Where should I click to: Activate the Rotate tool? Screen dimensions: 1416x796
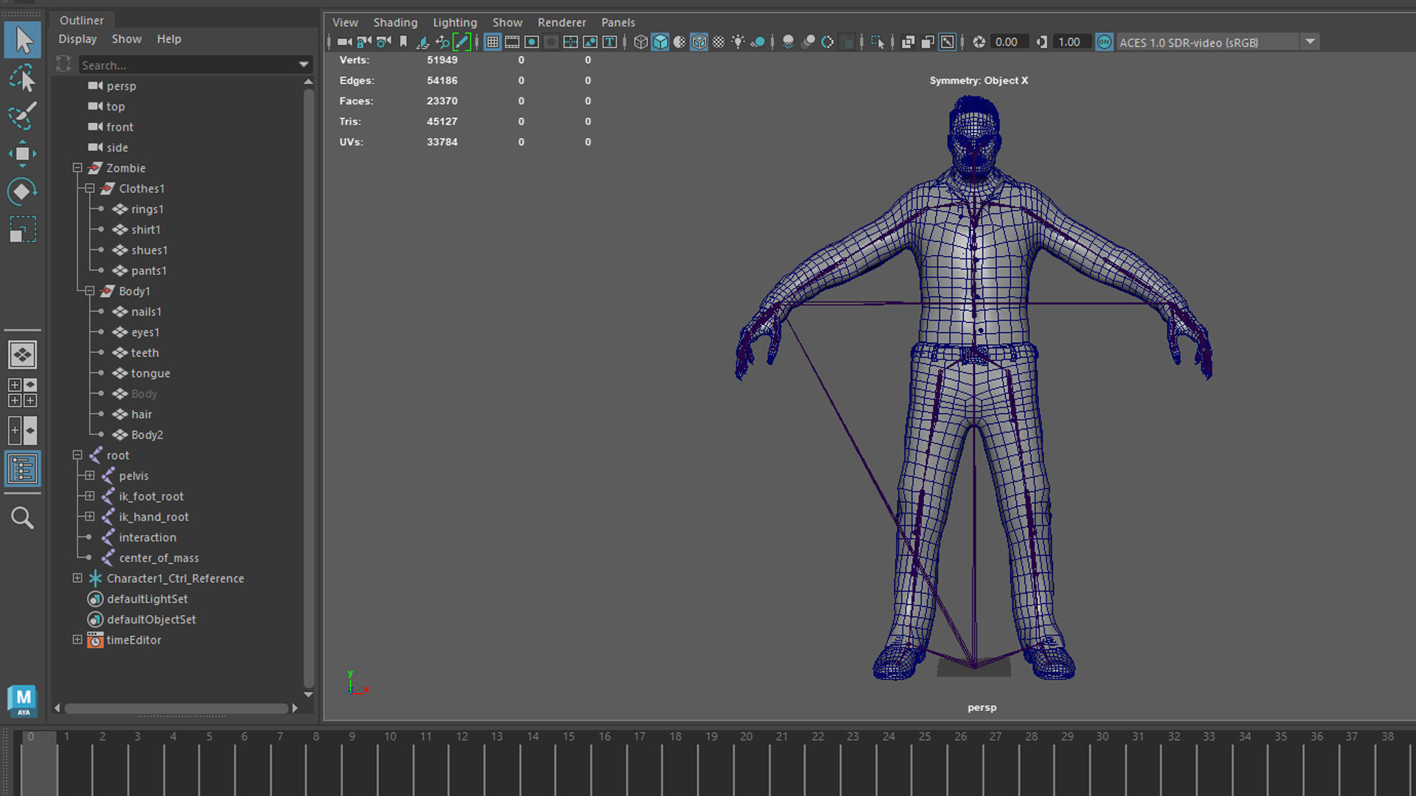click(23, 192)
